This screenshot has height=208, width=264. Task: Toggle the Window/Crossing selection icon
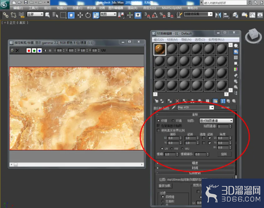71,15
